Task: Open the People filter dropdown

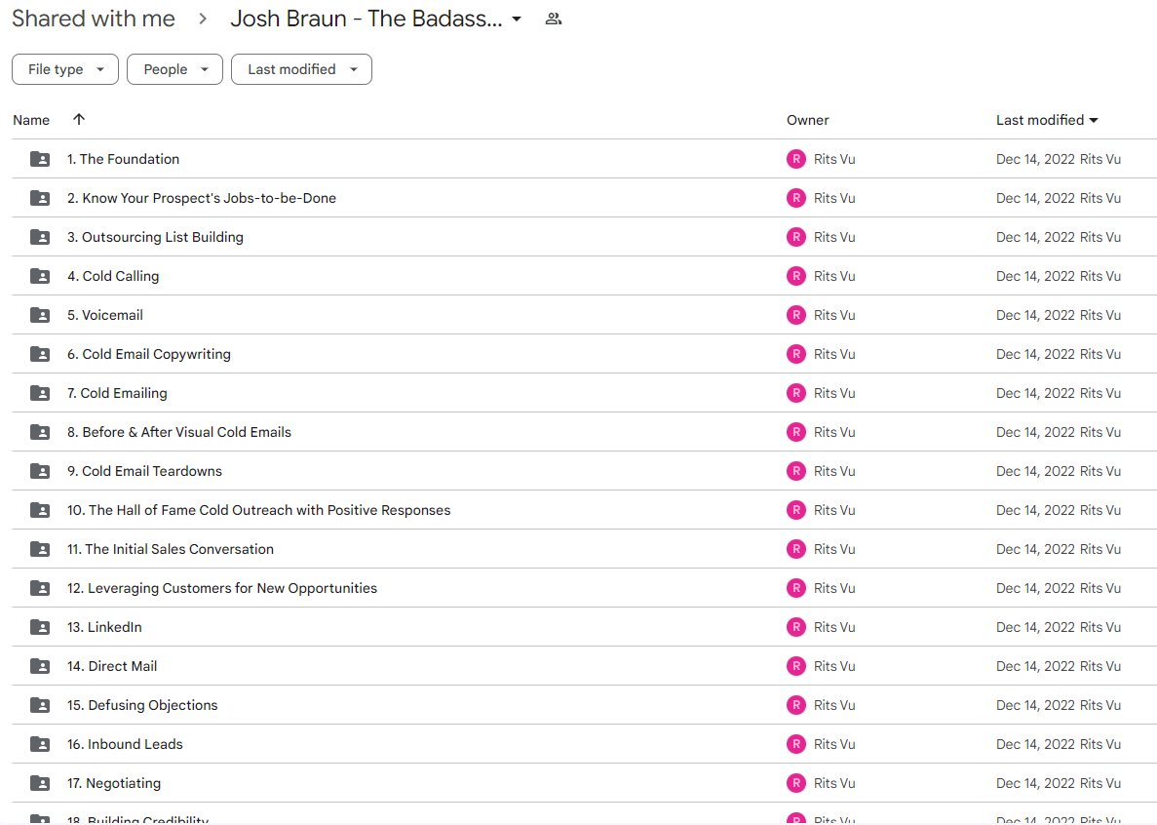Action: click(174, 69)
